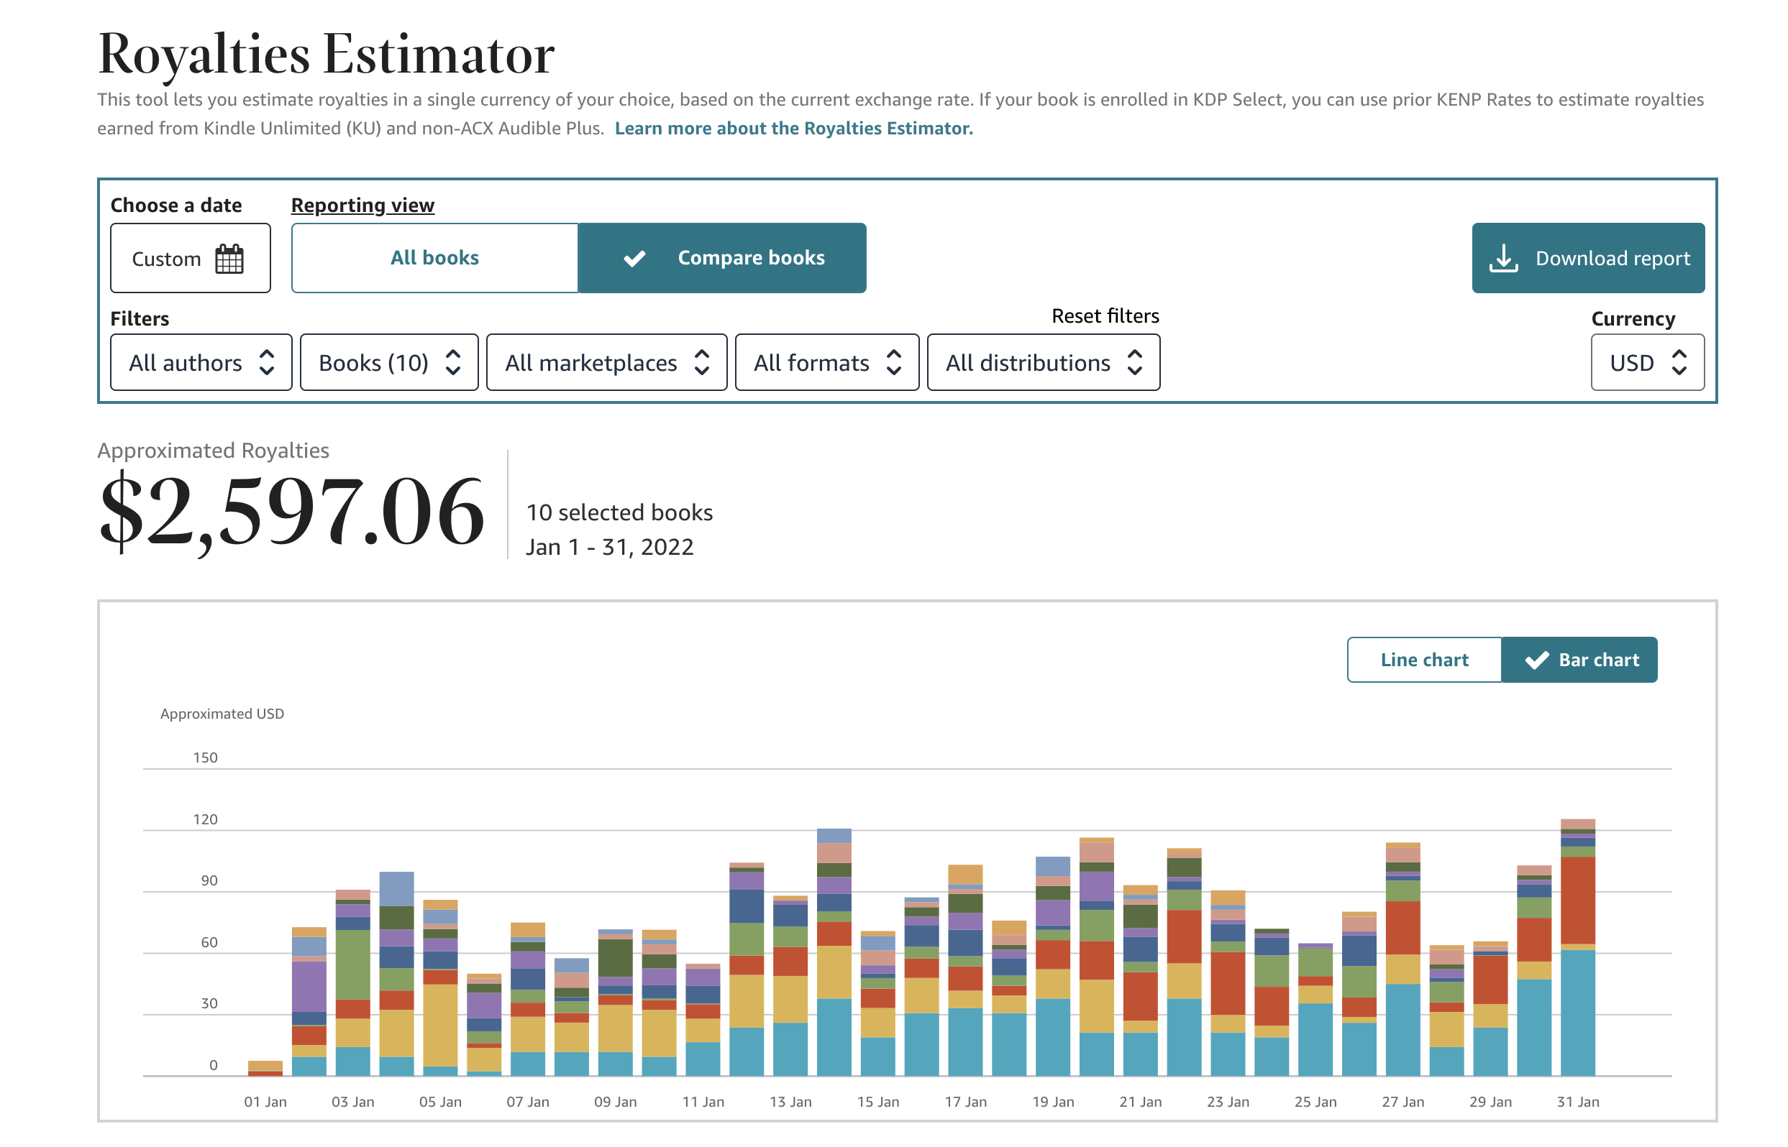The height and width of the screenshot is (1147, 1788).
Task: Click the Reporting view underlined label
Action: (362, 205)
